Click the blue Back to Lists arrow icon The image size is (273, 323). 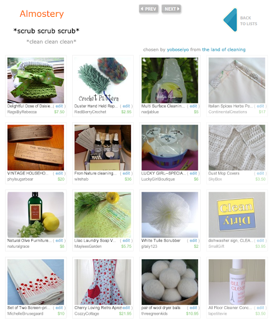[230, 20]
